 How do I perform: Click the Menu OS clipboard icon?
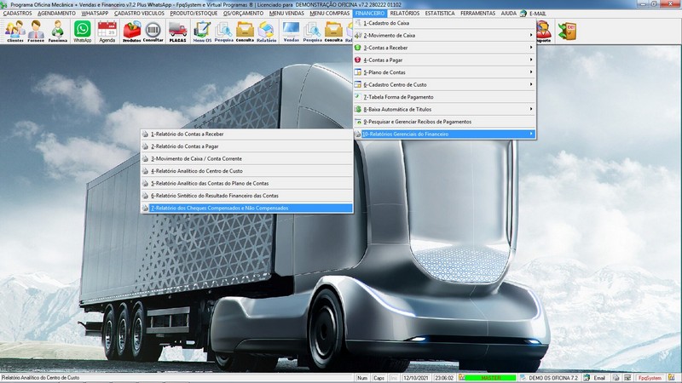tap(202, 31)
